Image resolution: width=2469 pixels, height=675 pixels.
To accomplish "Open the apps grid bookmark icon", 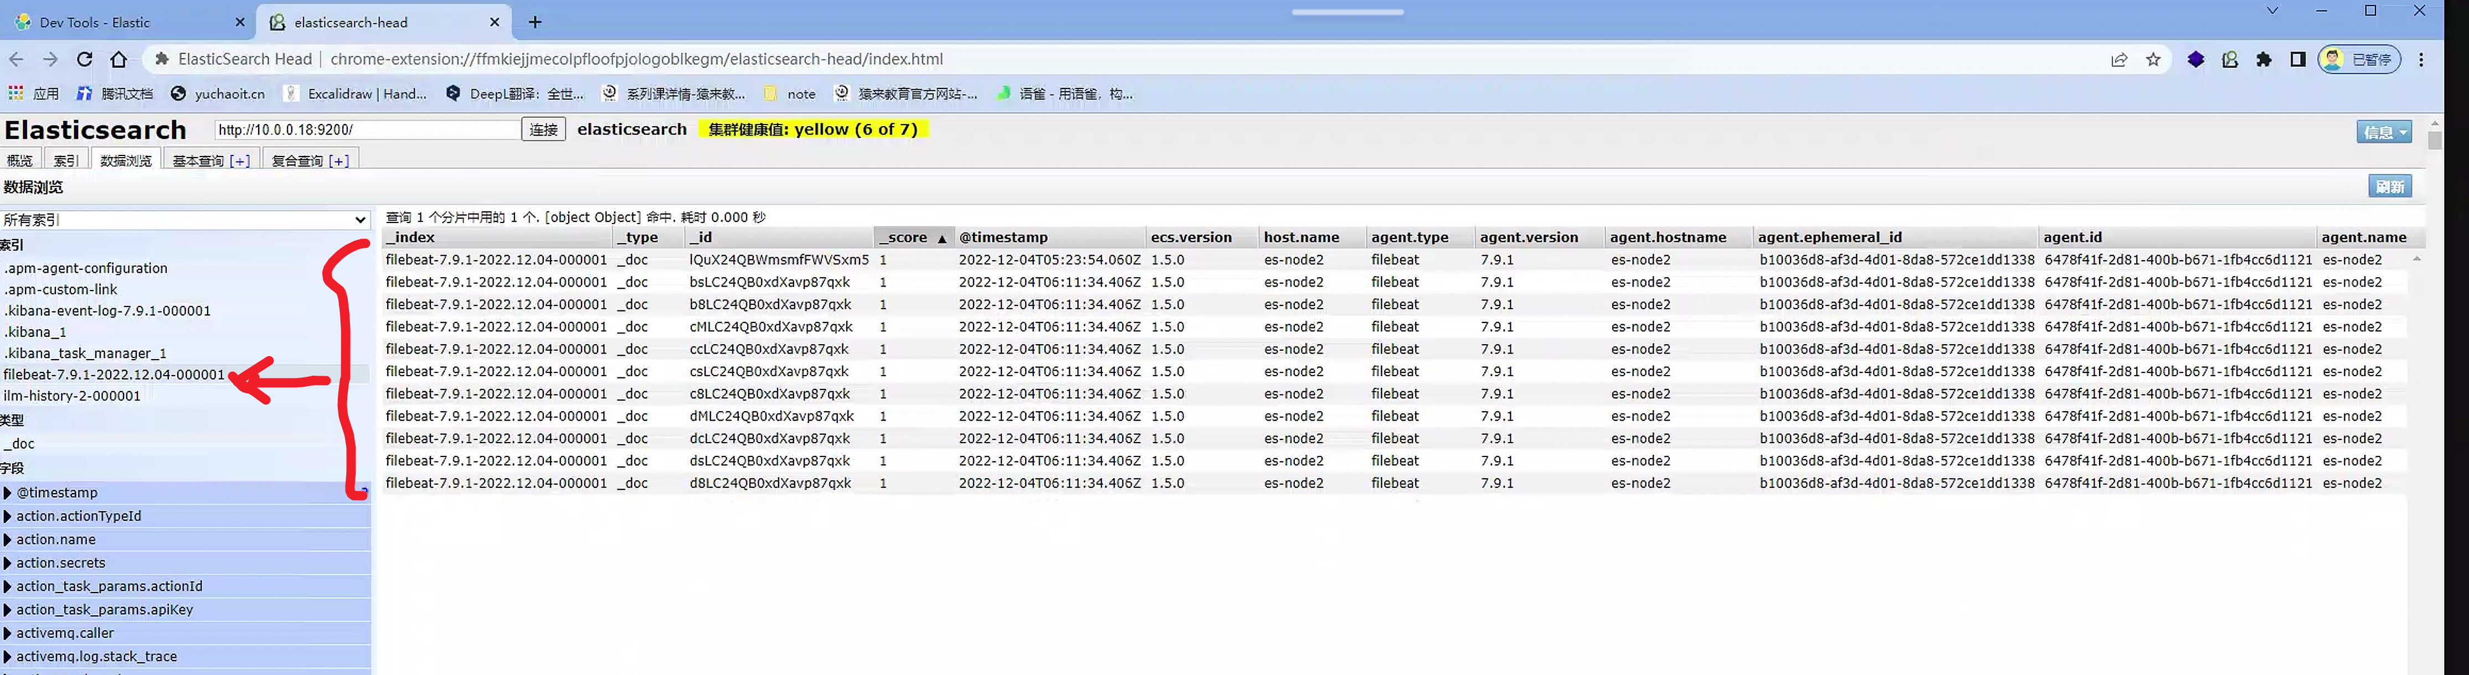I will pos(16,93).
